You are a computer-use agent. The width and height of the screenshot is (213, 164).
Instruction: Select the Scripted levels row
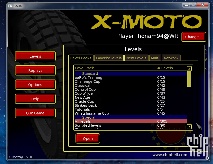click(x=131, y=125)
